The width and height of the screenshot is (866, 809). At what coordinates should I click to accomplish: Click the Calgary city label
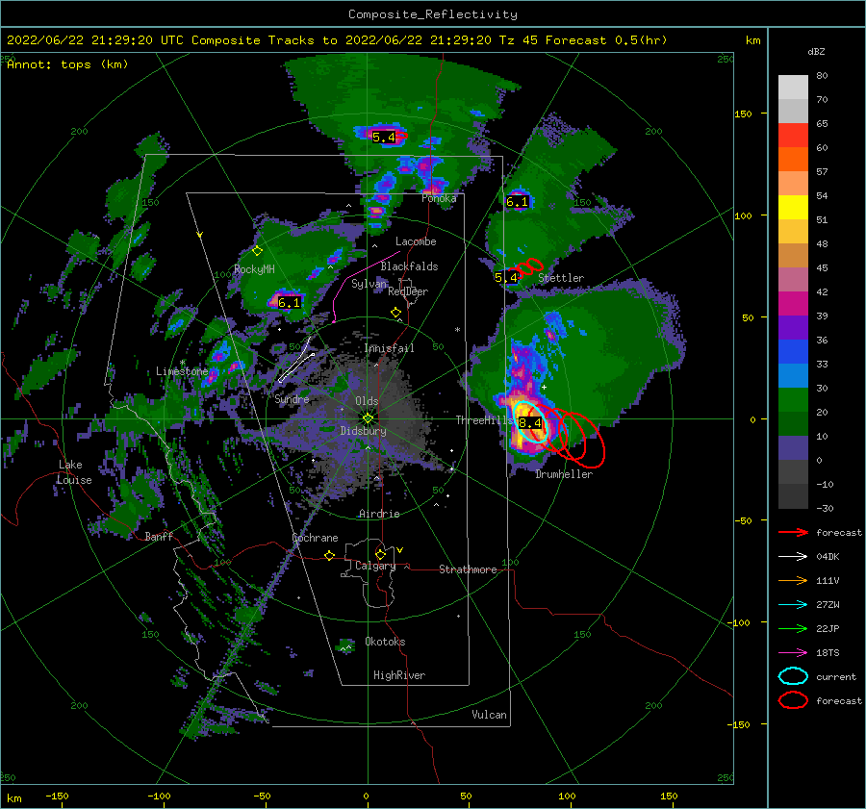tap(375, 566)
